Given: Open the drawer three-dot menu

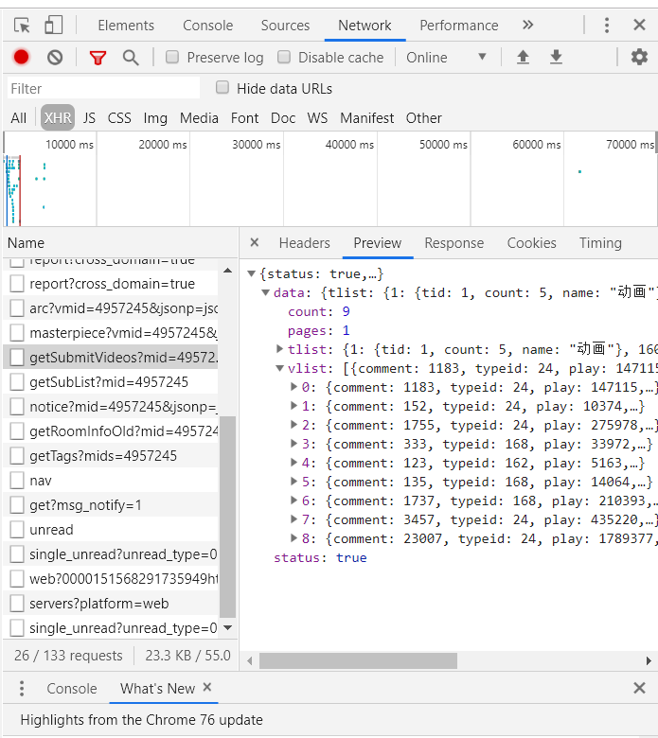Looking at the screenshot, I should tap(22, 688).
